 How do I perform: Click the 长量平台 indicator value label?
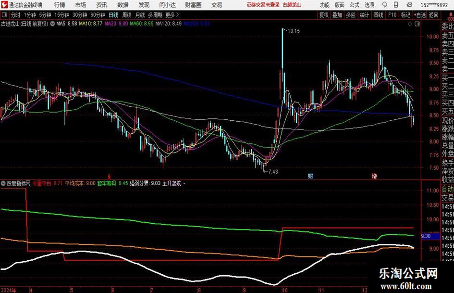click(48, 183)
